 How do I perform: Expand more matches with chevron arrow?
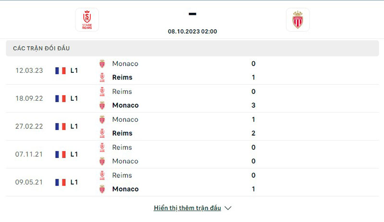(228, 208)
